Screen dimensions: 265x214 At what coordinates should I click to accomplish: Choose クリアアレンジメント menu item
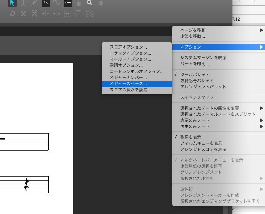[x=218, y=172]
